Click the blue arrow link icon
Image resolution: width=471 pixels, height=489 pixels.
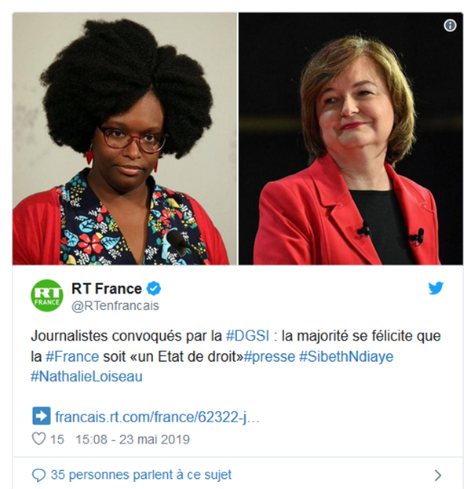click(41, 416)
